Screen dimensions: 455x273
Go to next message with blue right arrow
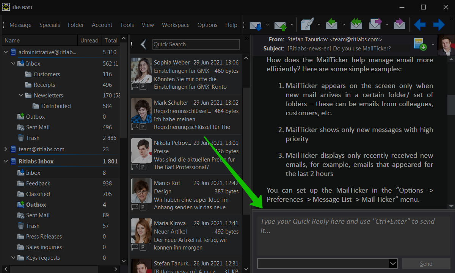pos(439,25)
